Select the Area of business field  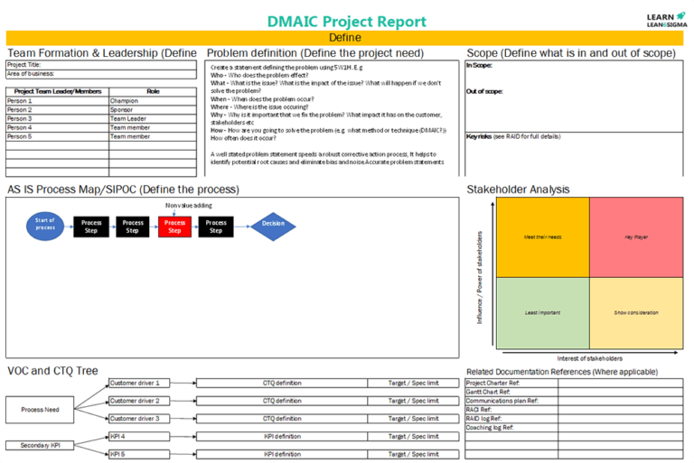tap(100, 74)
